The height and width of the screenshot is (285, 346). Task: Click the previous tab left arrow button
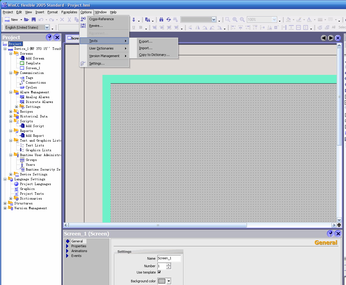pyautogui.click(x=324, y=38)
